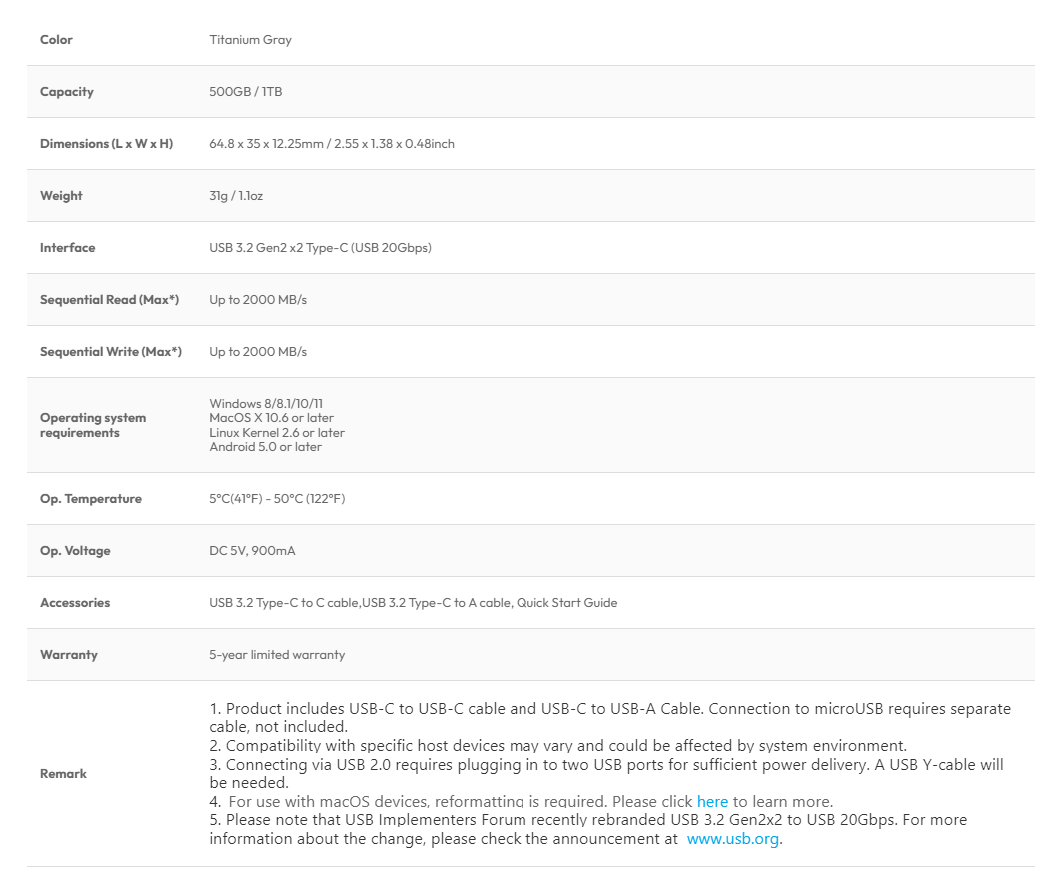
Task: Click the Interface row label
Action: [x=67, y=248]
